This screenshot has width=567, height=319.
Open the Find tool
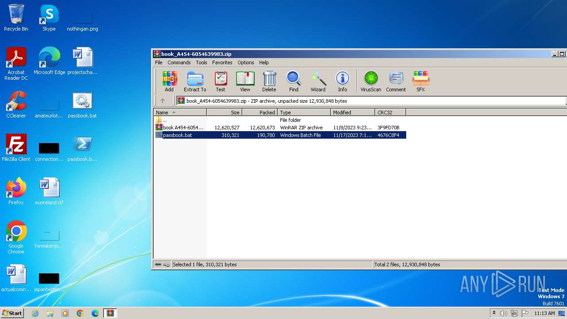(294, 82)
